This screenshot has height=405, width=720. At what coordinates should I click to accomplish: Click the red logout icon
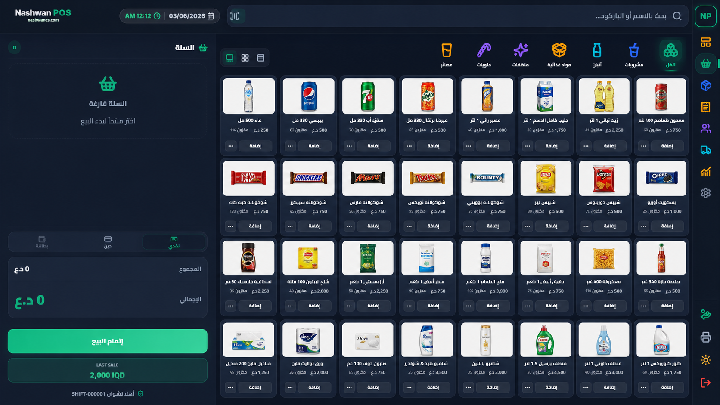pos(705,383)
